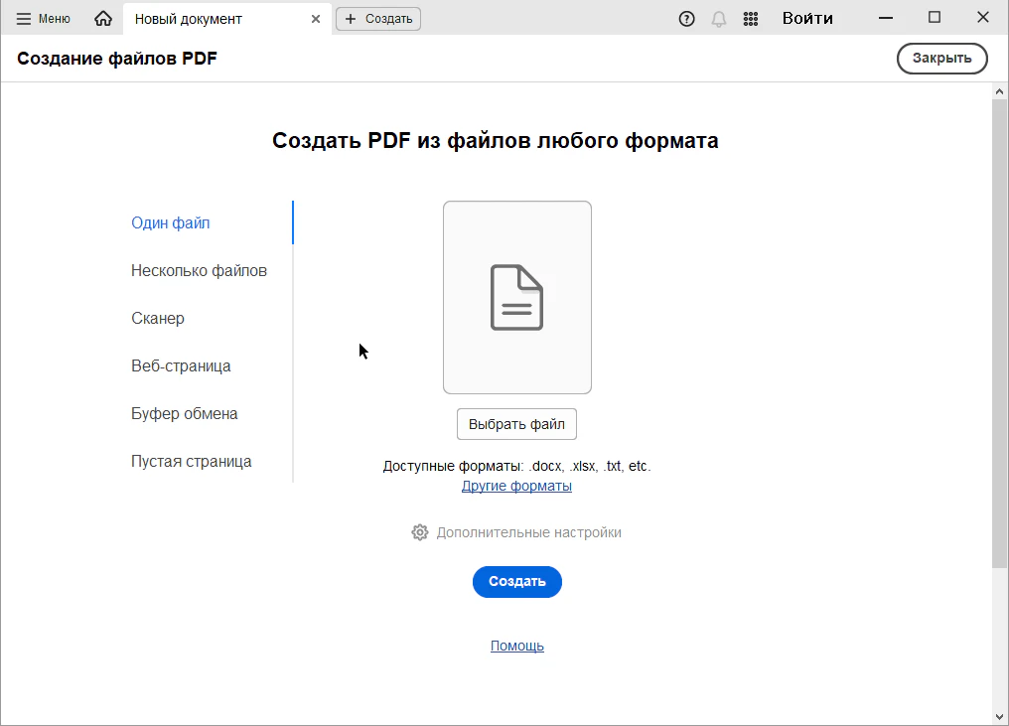Choose the Веб-страница source

pos(181,366)
